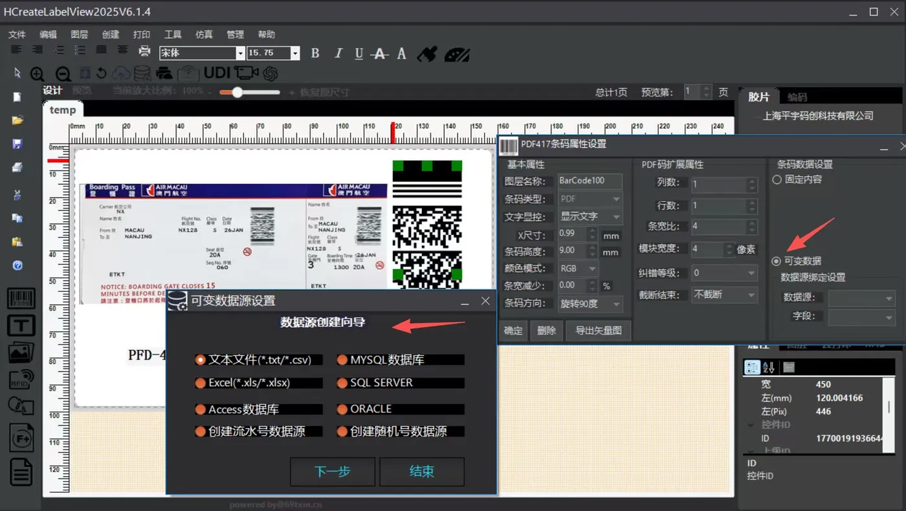Click the camera icon in the toolbar

pyautogui.click(x=247, y=73)
